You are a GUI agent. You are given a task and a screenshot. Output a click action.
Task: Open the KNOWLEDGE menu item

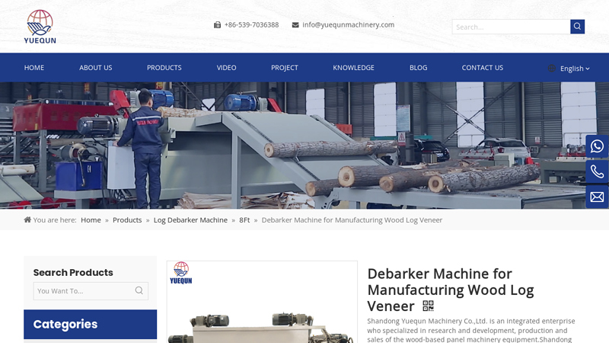(x=353, y=68)
